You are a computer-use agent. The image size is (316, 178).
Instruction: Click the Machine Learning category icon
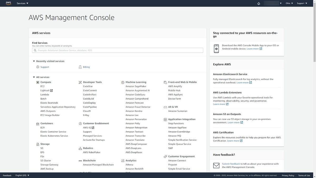(123, 82)
